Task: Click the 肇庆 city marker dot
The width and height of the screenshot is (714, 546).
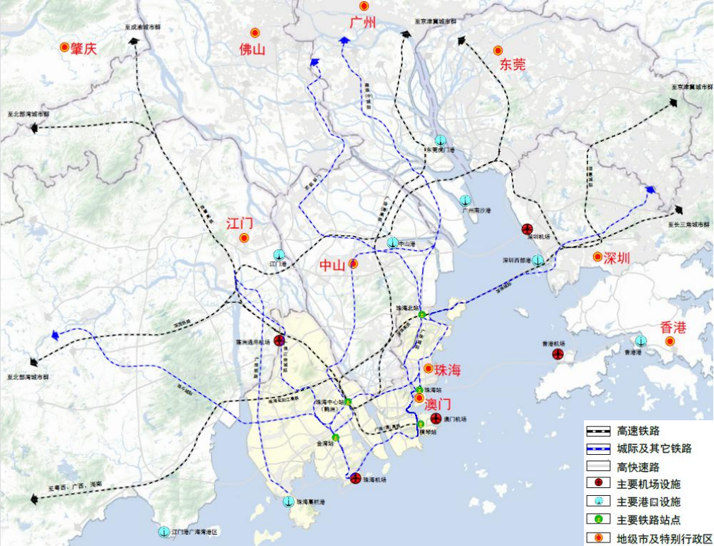Action: pos(64,47)
